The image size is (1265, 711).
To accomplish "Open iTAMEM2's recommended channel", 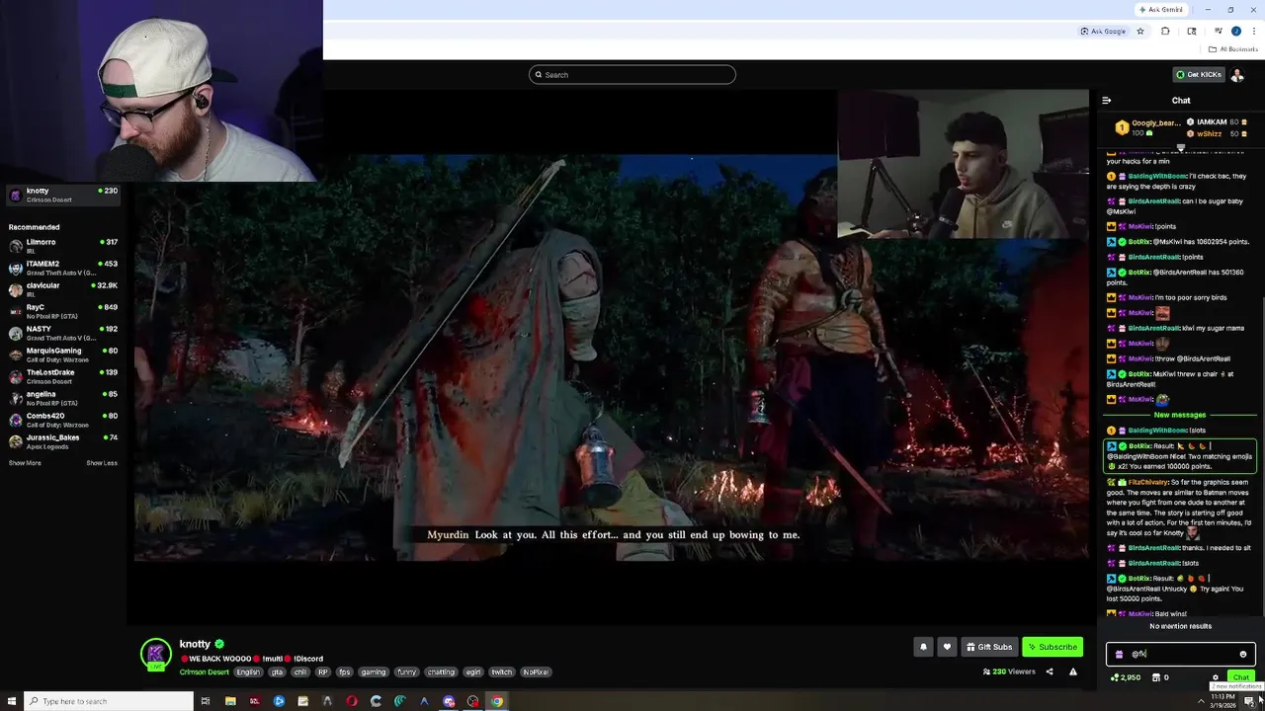I will 63,268.
